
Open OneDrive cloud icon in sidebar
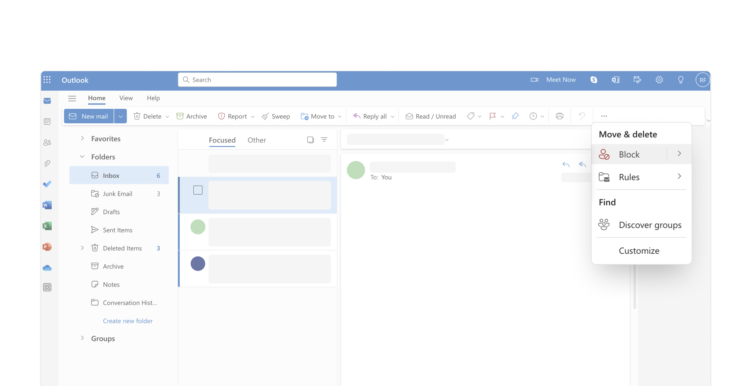coord(47,268)
